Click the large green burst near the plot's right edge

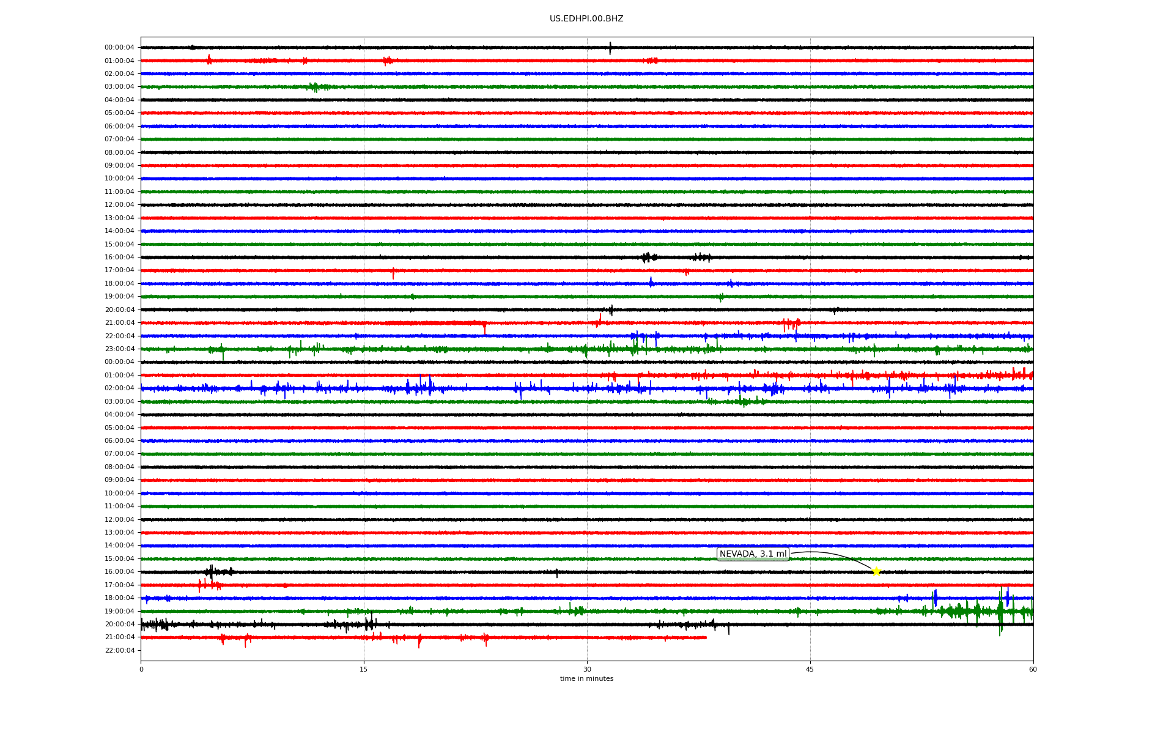(1000, 612)
